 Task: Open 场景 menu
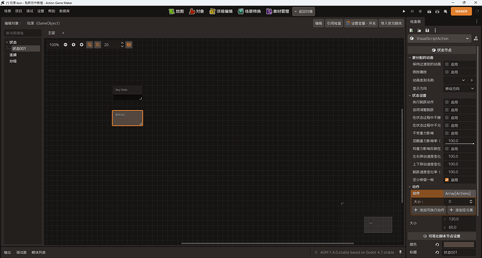[x=8, y=11]
